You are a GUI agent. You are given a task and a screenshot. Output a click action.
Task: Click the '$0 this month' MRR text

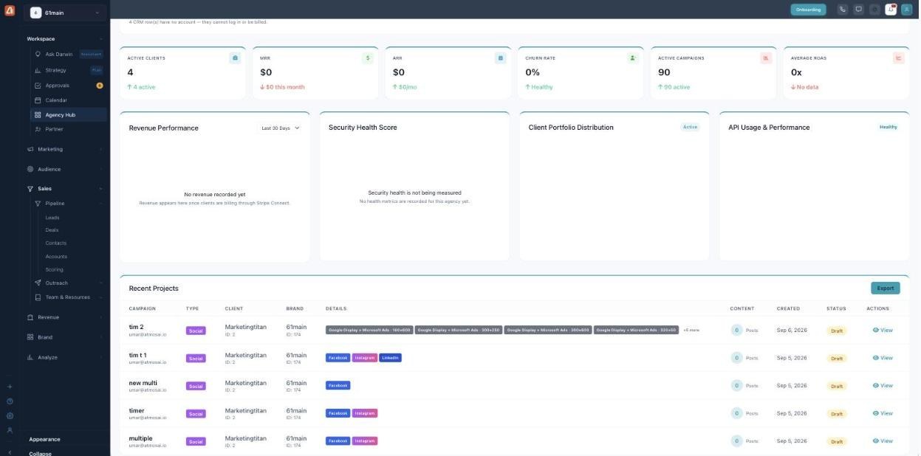[282, 87]
